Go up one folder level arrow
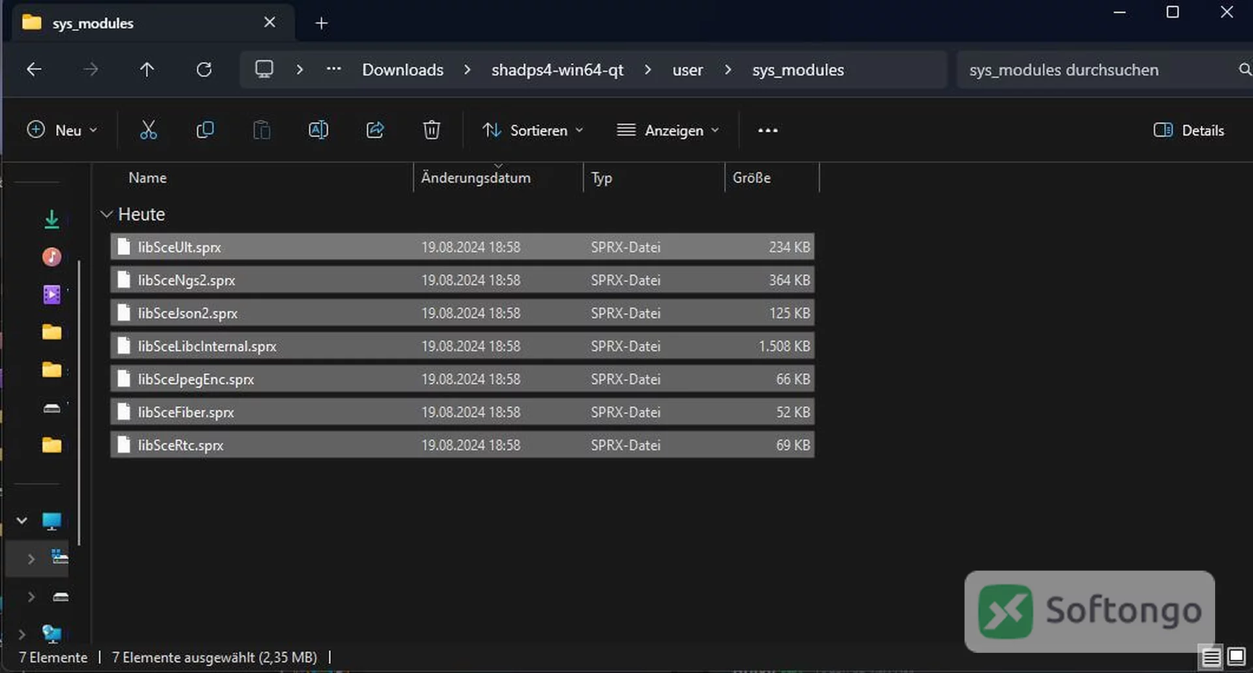 coord(147,70)
